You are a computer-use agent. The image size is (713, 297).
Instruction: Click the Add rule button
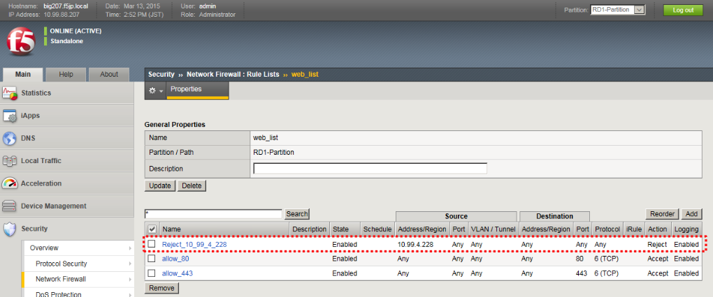click(x=691, y=213)
